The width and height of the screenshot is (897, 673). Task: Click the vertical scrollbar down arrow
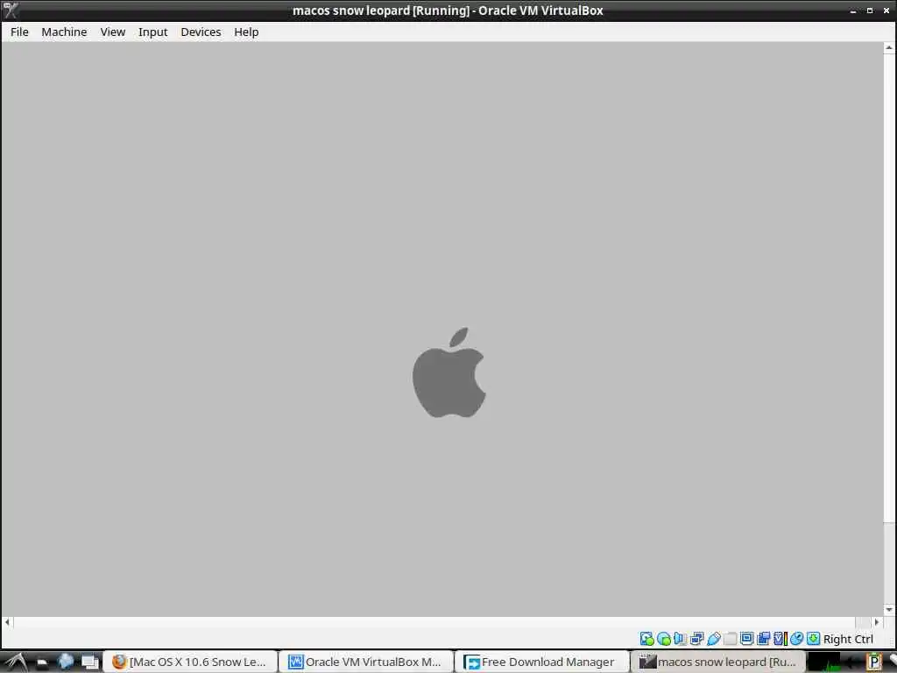click(888, 610)
